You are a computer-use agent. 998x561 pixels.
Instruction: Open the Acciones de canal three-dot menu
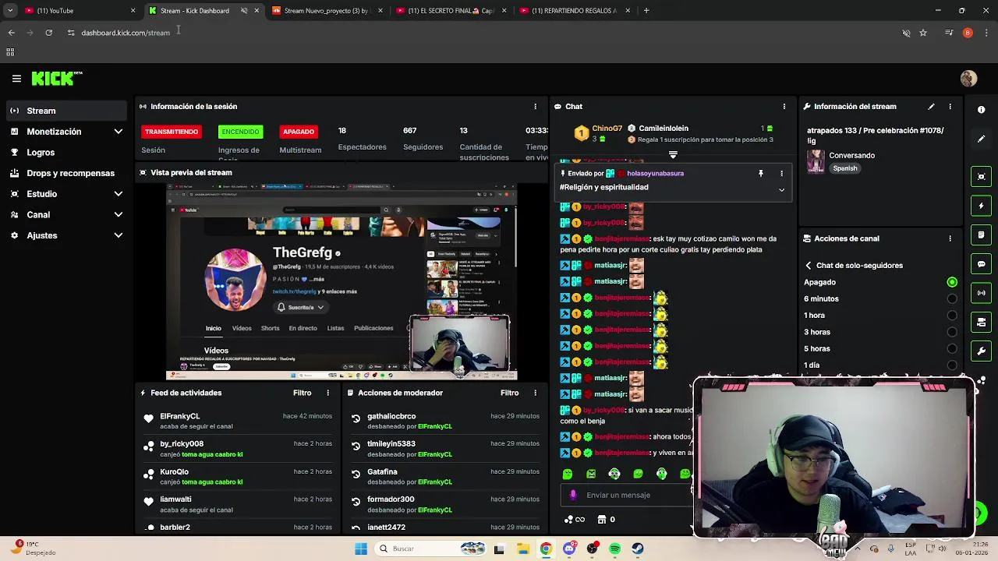click(950, 238)
